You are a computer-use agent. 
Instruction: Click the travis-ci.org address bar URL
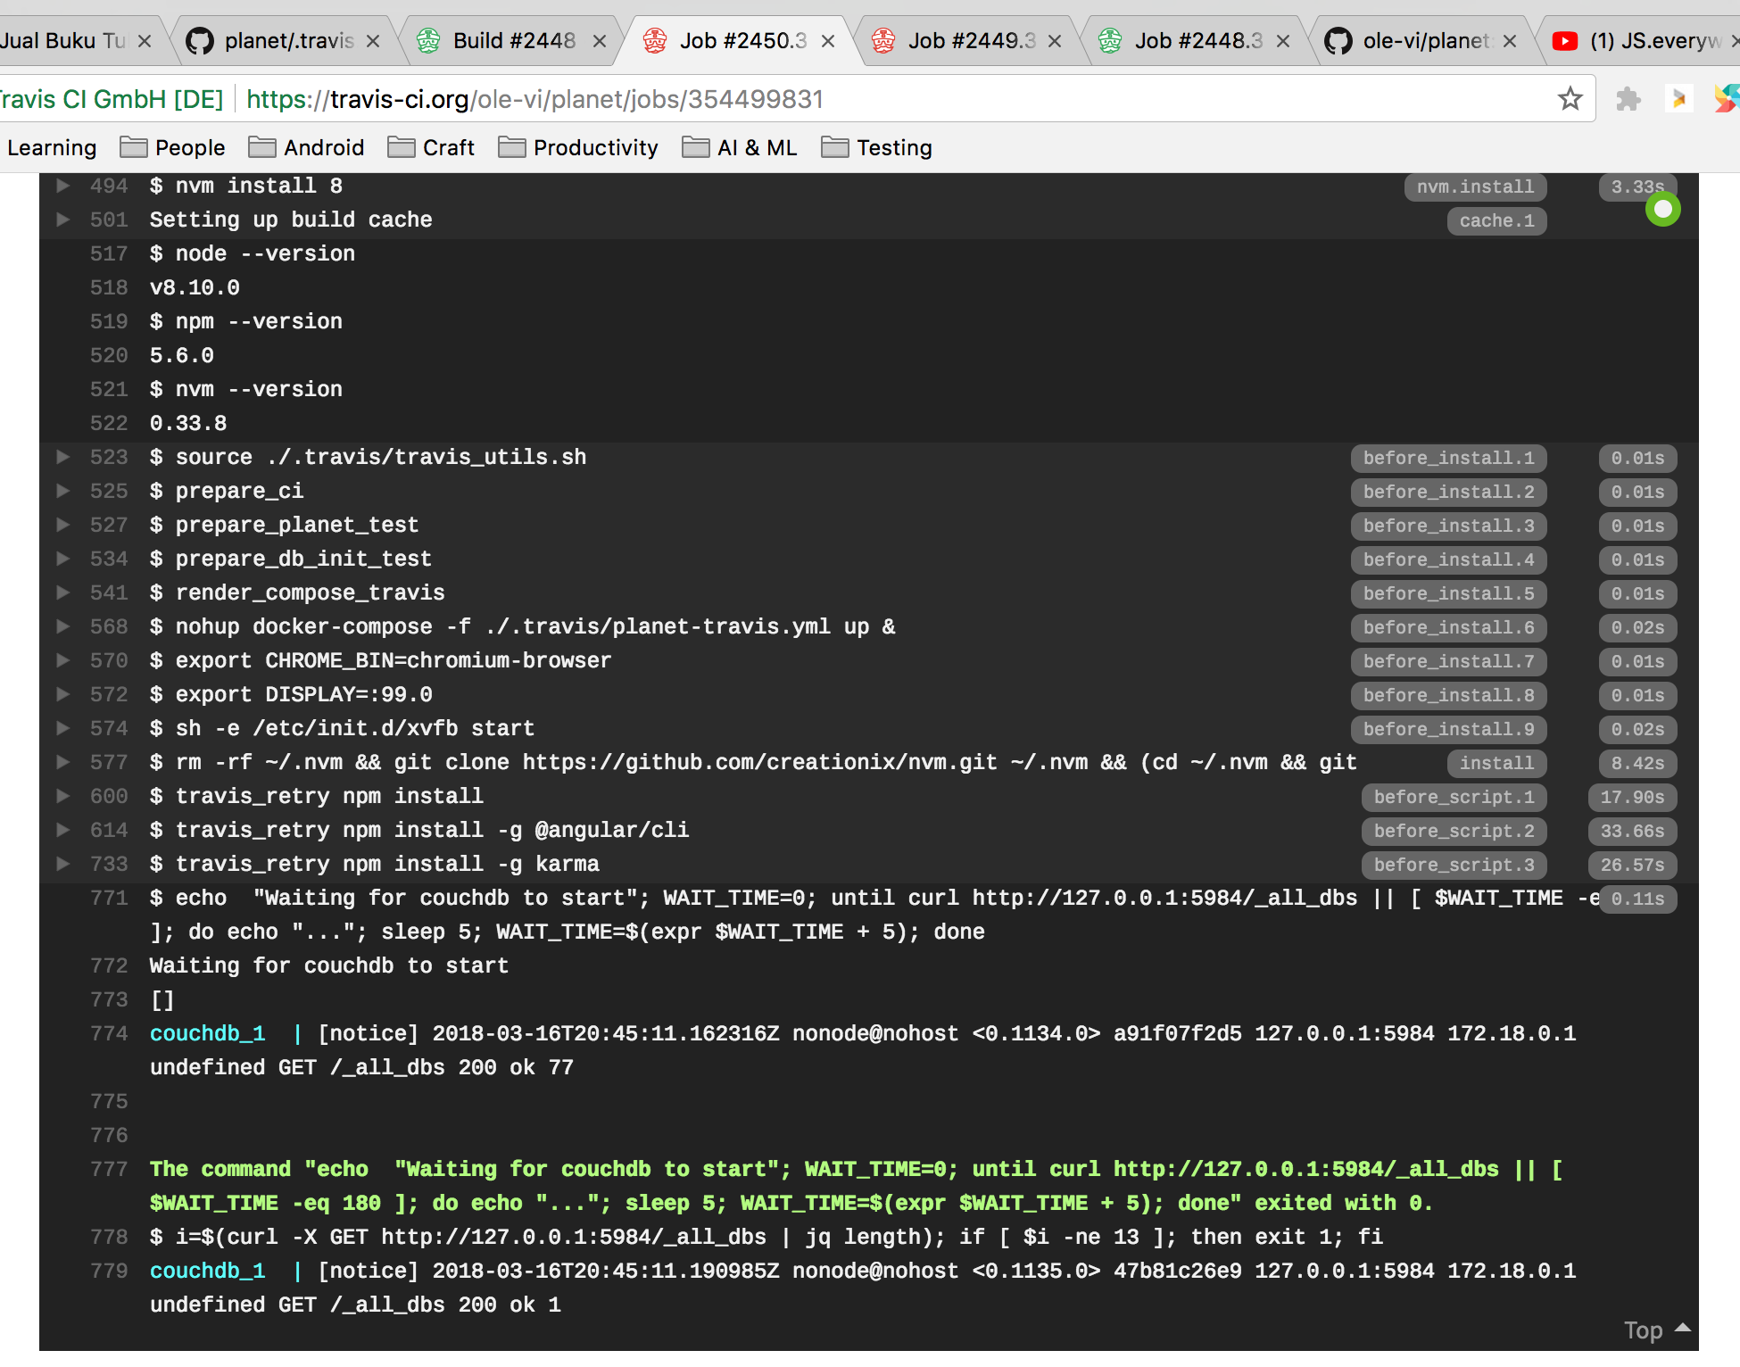534,99
